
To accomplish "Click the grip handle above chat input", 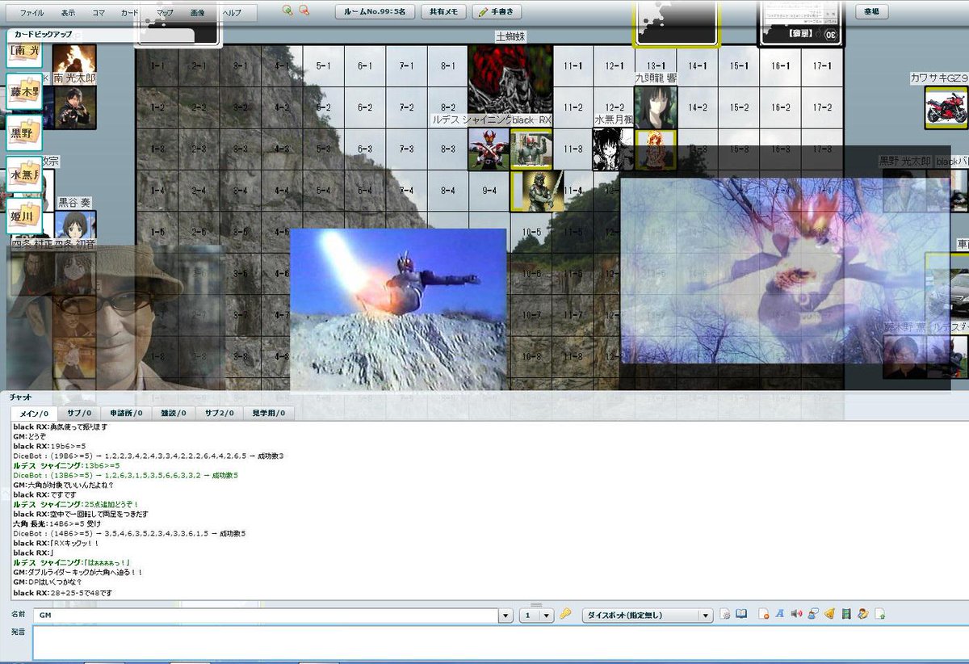I will pyautogui.click(x=535, y=604).
